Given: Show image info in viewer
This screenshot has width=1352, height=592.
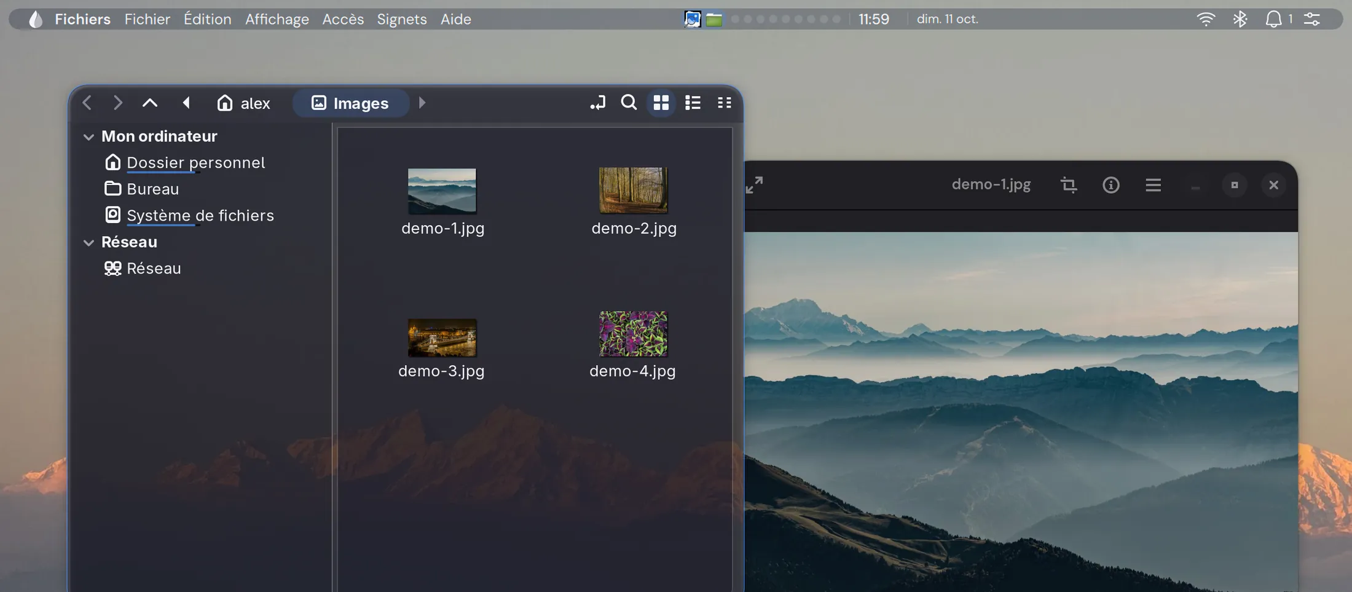Looking at the screenshot, I should tap(1110, 185).
